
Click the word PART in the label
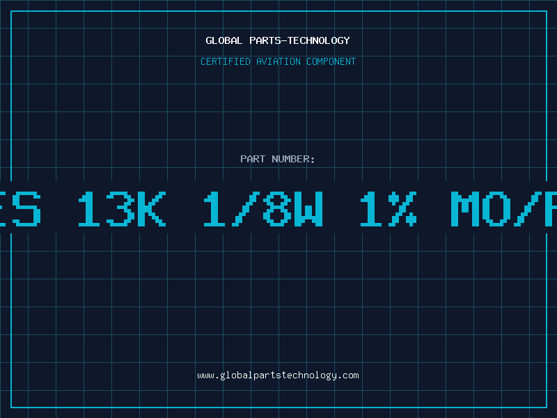coord(253,159)
